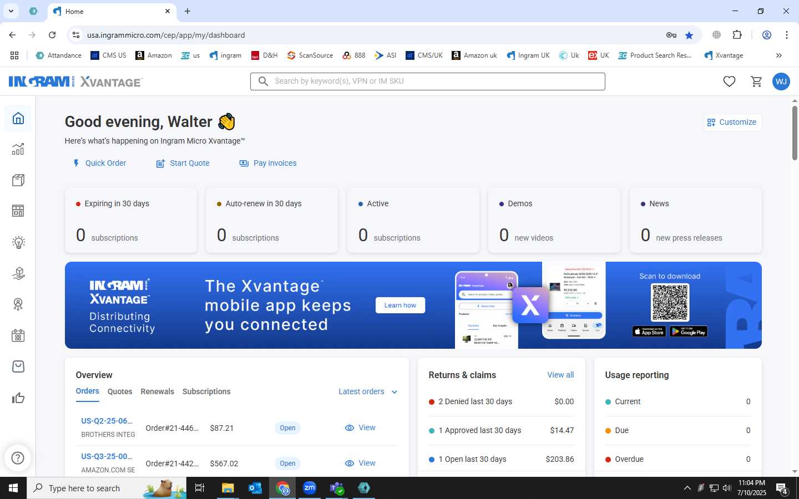Expand the Latest orders dropdown
This screenshot has height=499, width=799.
pos(368,391)
